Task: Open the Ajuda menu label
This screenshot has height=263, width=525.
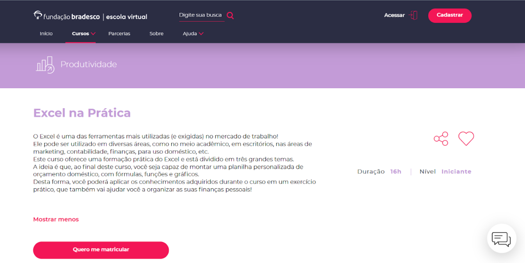Action: [x=190, y=33]
